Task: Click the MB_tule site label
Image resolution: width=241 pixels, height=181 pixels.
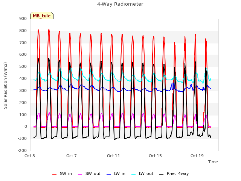Action: tap(42, 16)
